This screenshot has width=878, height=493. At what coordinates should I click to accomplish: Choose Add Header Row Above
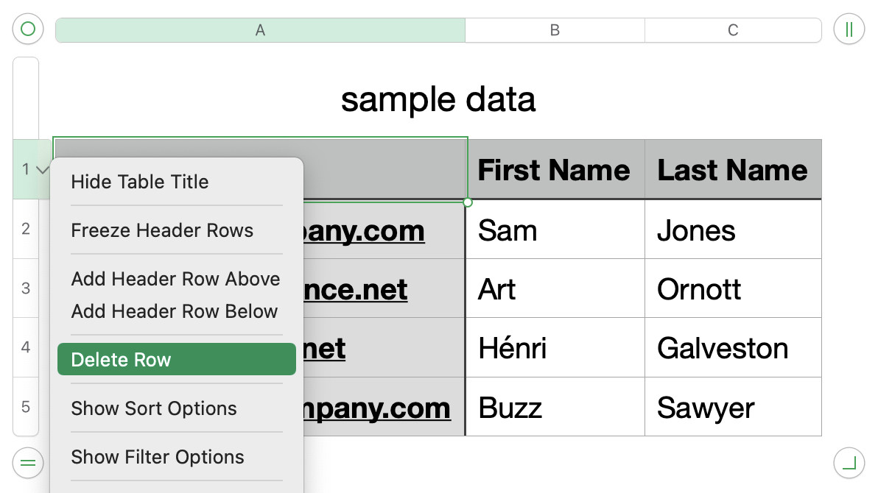tap(177, 279)
